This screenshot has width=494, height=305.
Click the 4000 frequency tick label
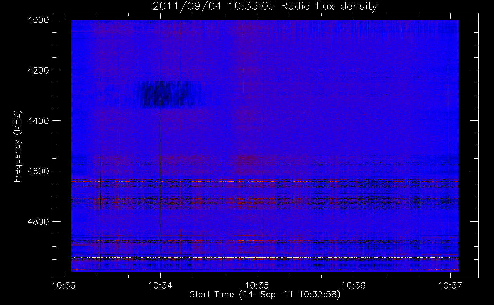pos(38,20)
